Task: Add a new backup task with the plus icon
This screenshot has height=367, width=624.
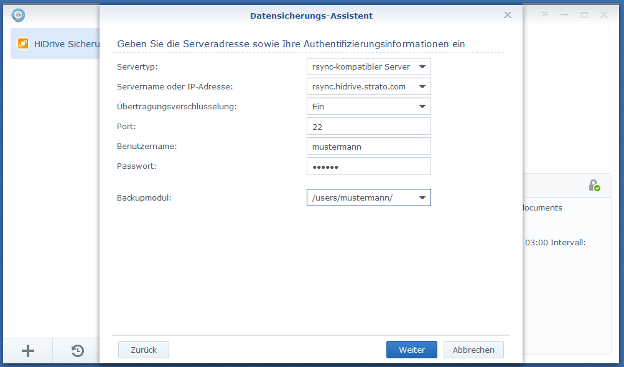Action: (27, 351)
